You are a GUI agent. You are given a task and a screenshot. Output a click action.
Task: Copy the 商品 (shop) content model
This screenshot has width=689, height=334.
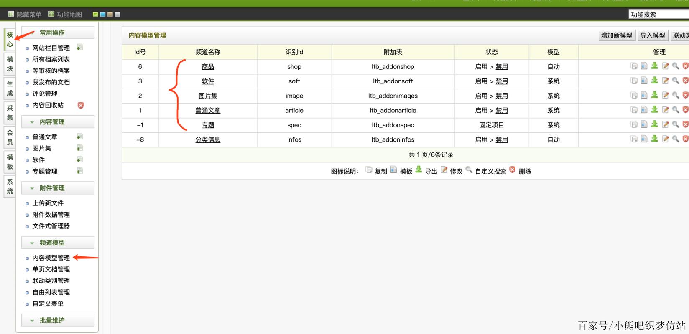tap(634, 66)
